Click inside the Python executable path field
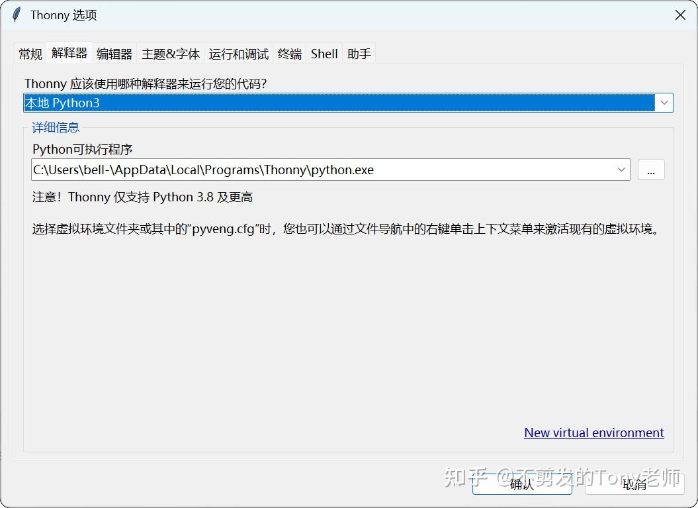 pyautogui.click(x=265, y=170)
